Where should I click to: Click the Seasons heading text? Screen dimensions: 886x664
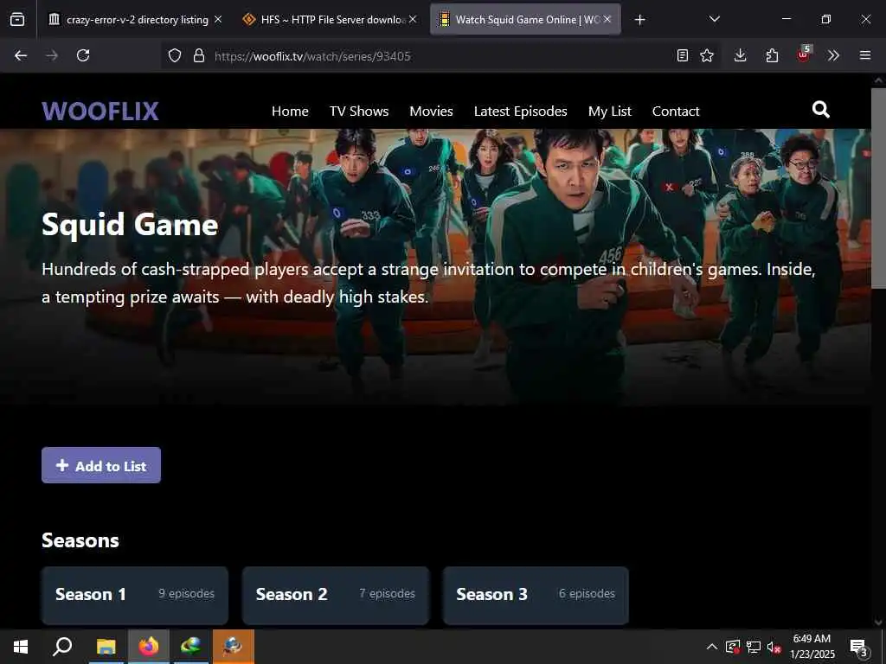click(80, 540)
